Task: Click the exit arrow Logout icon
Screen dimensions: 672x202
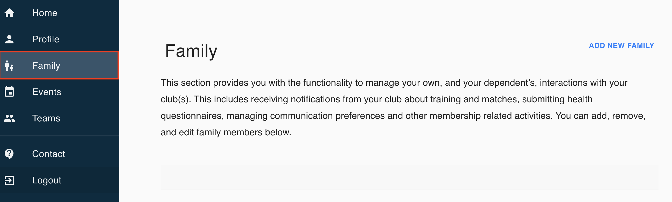Action: click(x=9, y=180)
